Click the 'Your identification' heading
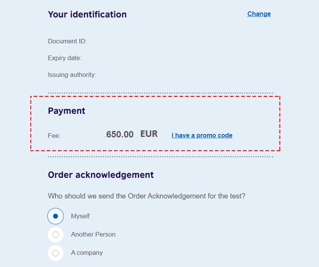The image size is (319, 267). 87,14
